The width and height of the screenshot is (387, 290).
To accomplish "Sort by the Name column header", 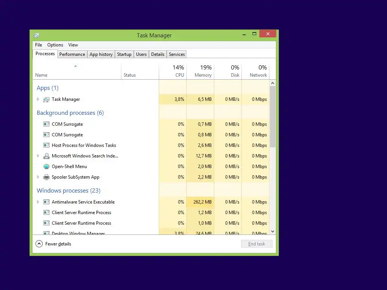I will [77, 71].
